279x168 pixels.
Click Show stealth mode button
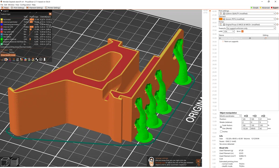point(8,55)
